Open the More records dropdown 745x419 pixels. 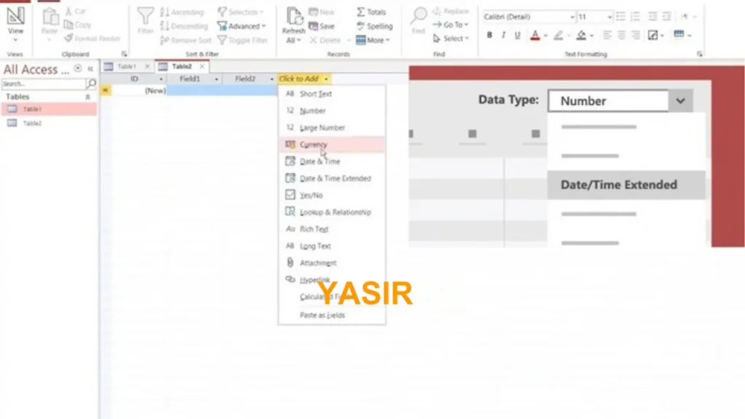[373, 40]
